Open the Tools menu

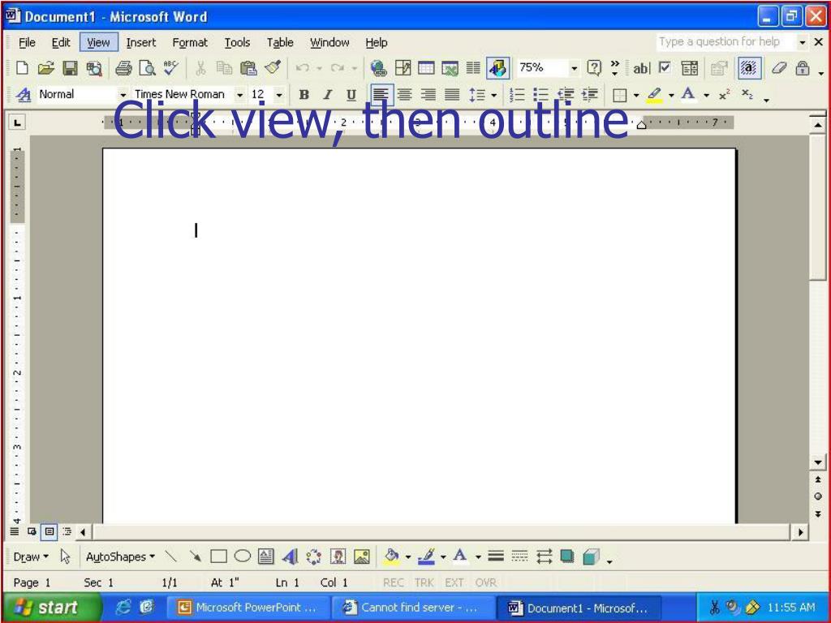point(237,42)
